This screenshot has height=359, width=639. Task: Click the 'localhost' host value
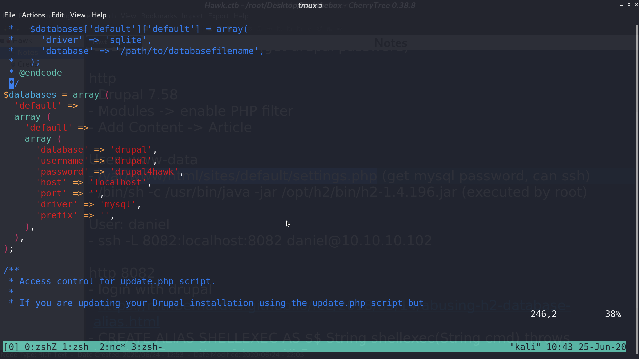[118, 182]
